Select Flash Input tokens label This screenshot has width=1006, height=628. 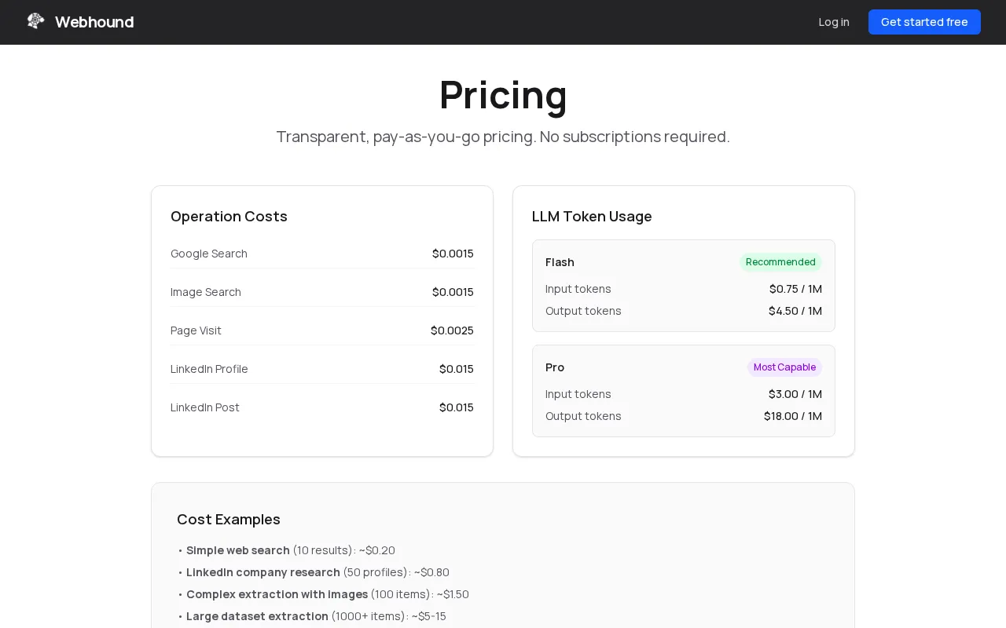[x=578, y=289]
